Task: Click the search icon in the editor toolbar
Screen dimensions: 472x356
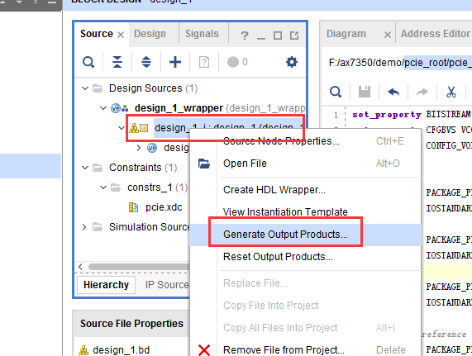Action: point(336,92)
